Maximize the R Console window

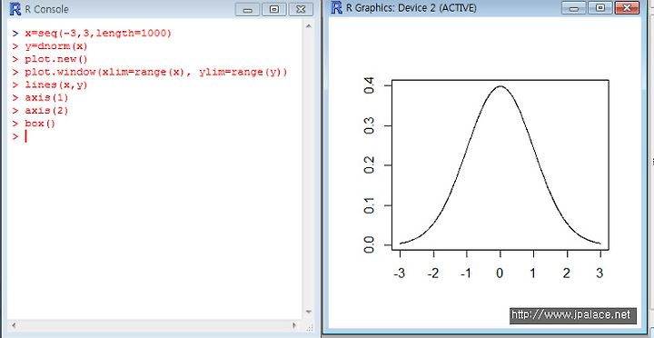[x=274, y=9]
